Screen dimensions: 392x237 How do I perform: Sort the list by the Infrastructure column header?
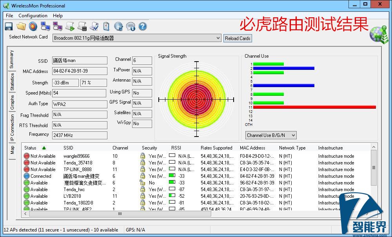[x=330, y=148]
